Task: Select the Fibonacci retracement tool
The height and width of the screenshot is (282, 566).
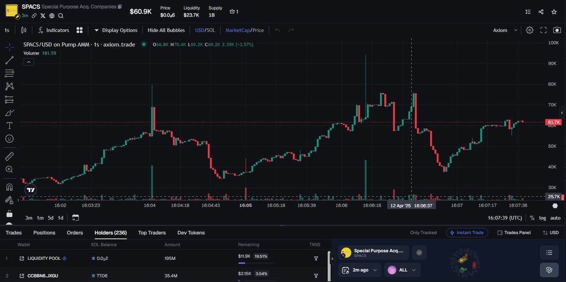Action: pyautogui.click(x=9, y=73)
